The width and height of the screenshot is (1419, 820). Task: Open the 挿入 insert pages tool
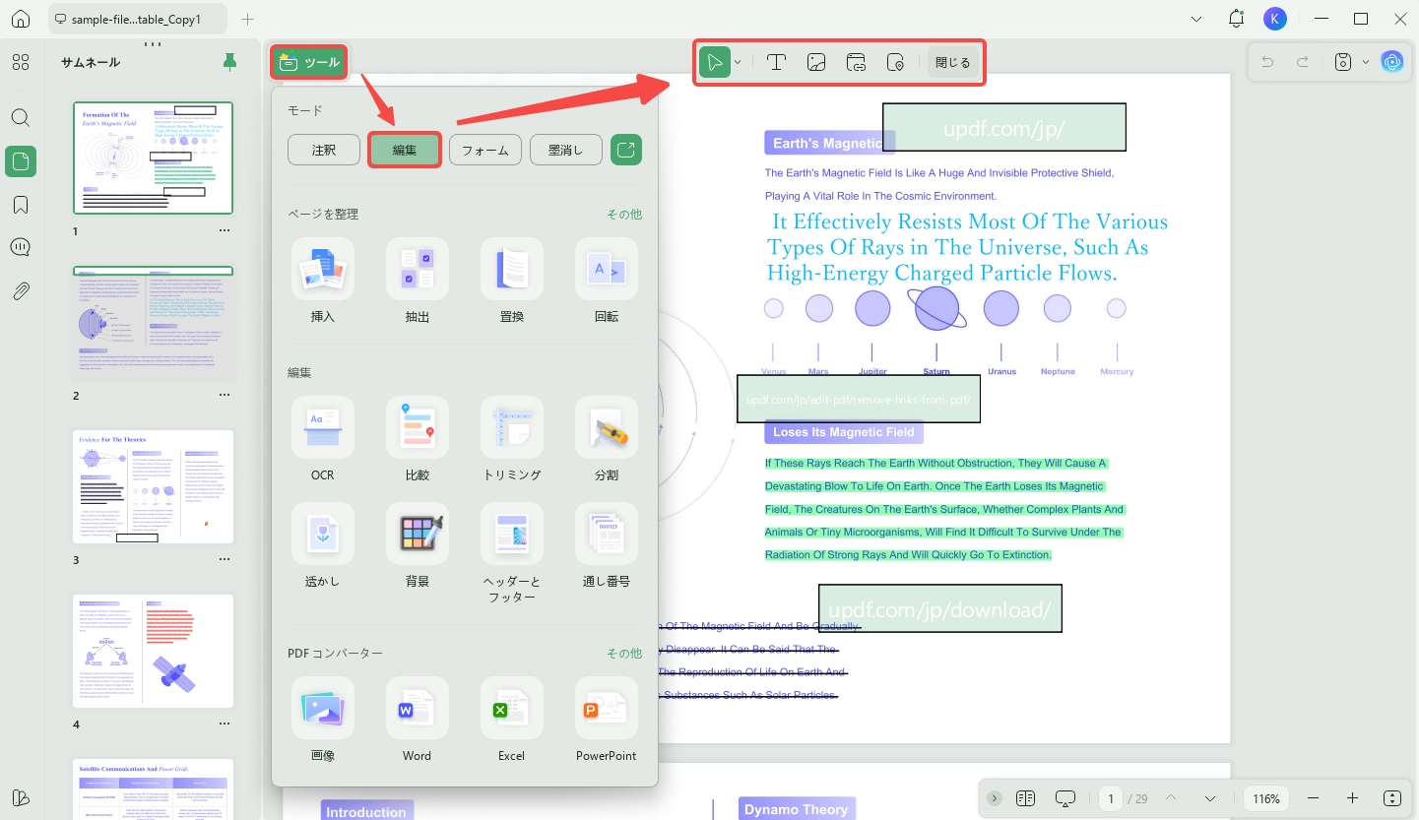pos(323,281)
